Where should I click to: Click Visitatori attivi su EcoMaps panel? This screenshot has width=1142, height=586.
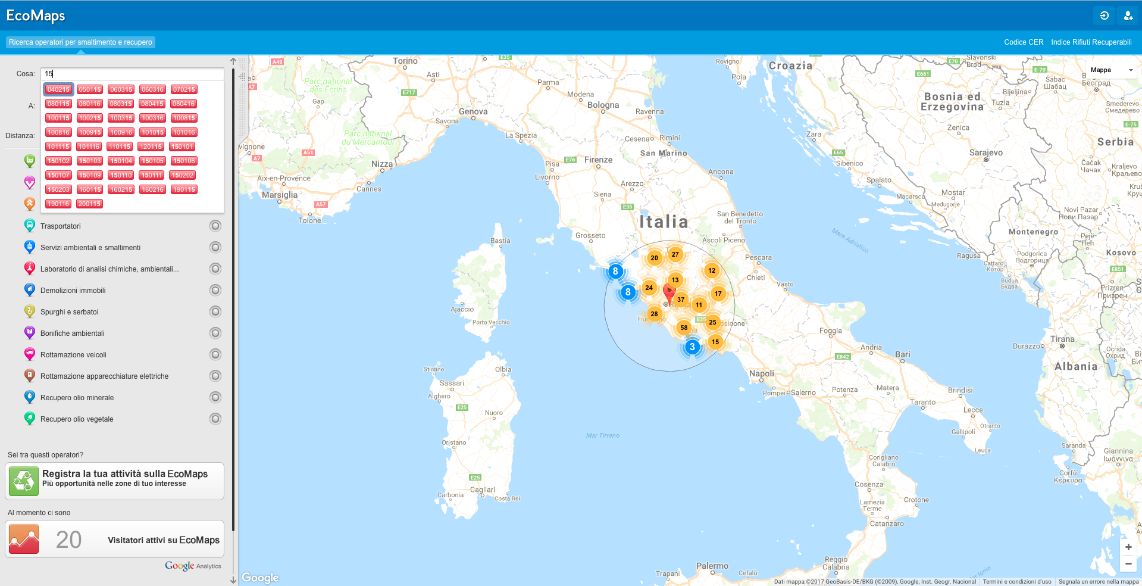coord(114,539)
